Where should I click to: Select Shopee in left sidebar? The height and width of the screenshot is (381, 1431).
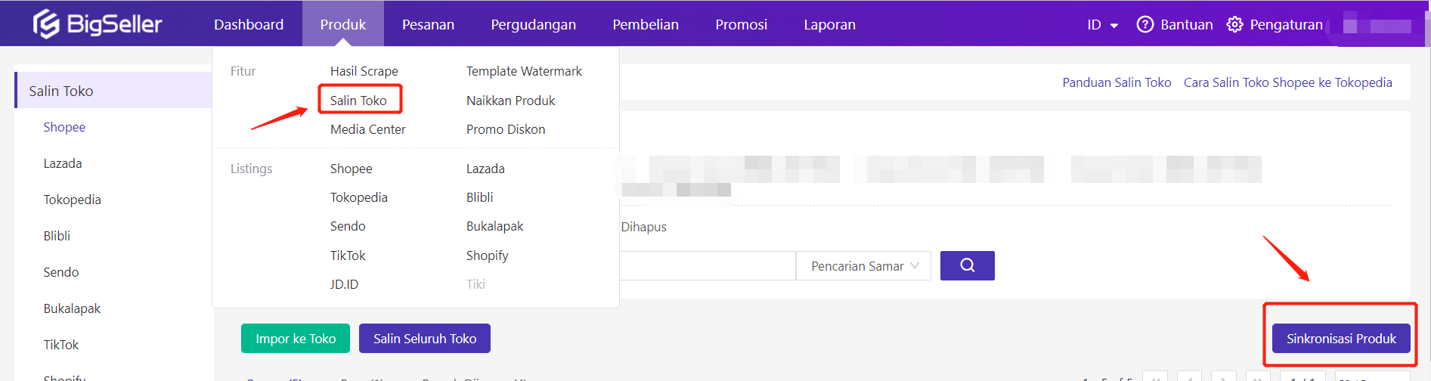click(64, 127)
